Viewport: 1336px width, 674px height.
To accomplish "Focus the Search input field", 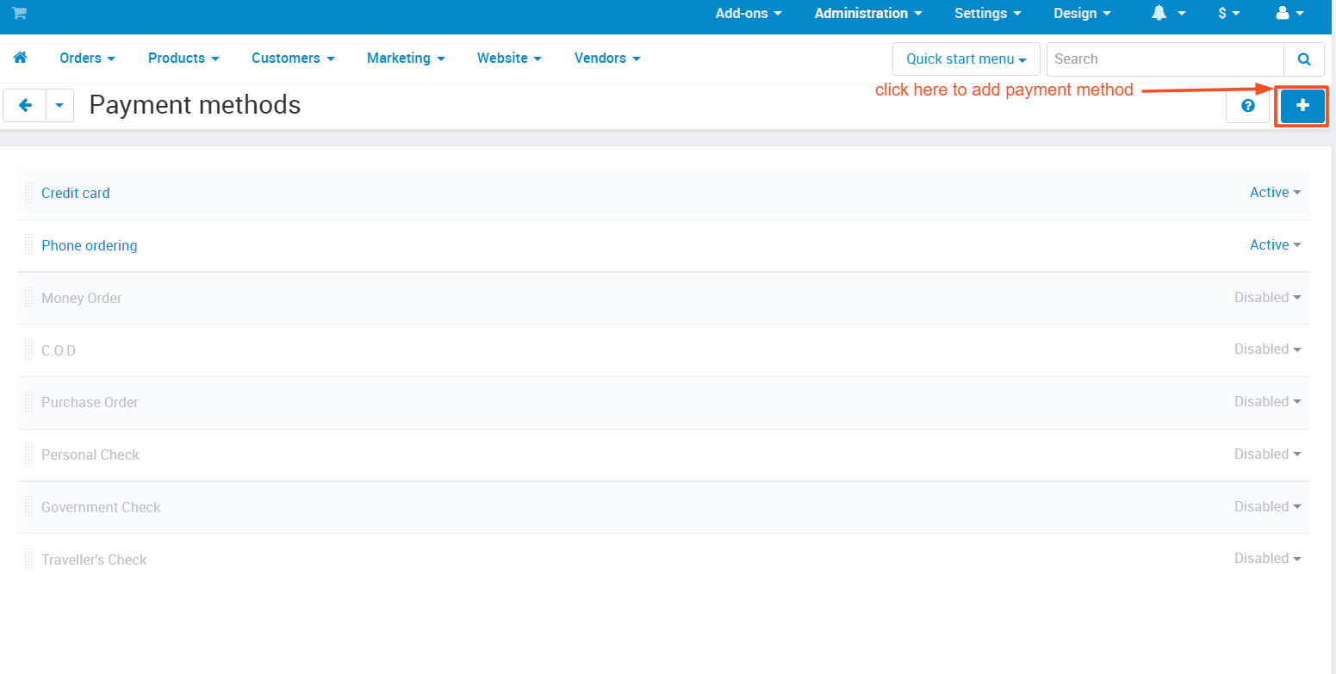I will tap(1165, 59).
